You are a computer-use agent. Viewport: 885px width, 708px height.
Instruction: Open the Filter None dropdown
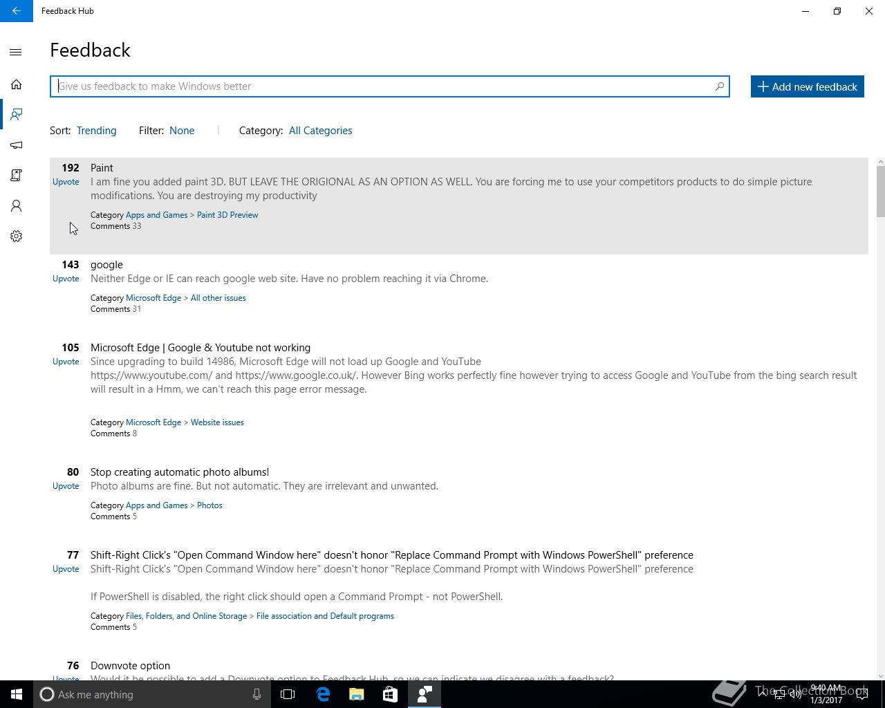(x=182, y=131)
